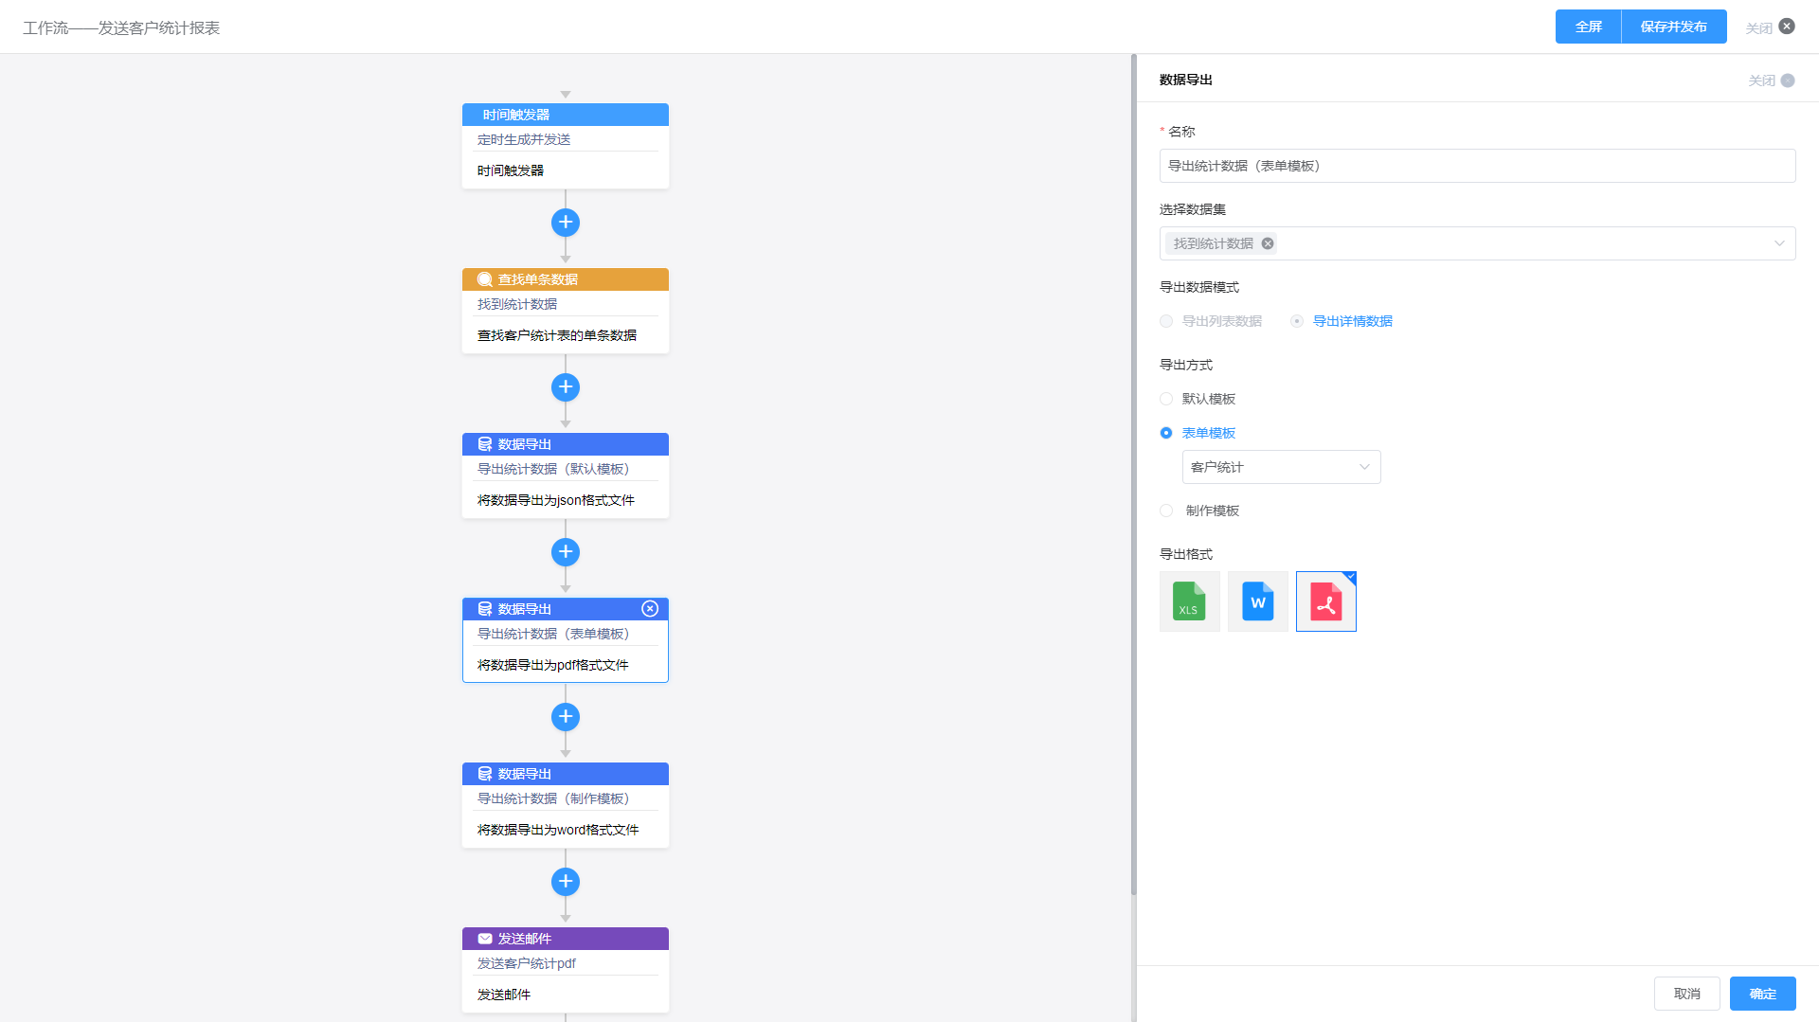The height and width of the screenshot is (1022, 1819).
Task: Open the 发送客户统计pdf node
Action: click(566, 970)
